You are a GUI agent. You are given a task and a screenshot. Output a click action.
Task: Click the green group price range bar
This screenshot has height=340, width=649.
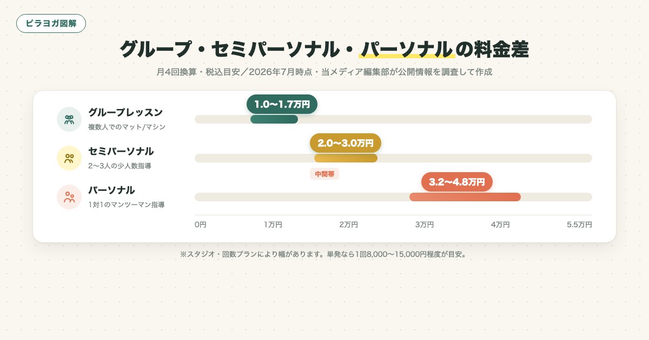pos(274,119)
